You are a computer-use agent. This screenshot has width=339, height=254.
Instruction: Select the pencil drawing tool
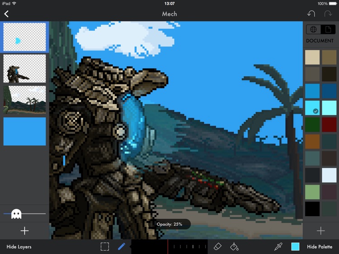pos(122,246)
